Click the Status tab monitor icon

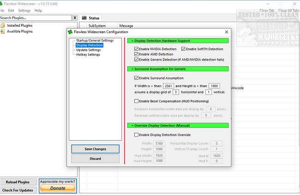[84, 18]
